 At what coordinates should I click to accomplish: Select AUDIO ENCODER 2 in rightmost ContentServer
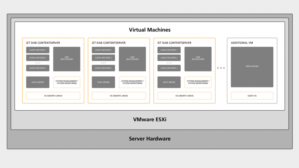[x=169, y=58]
